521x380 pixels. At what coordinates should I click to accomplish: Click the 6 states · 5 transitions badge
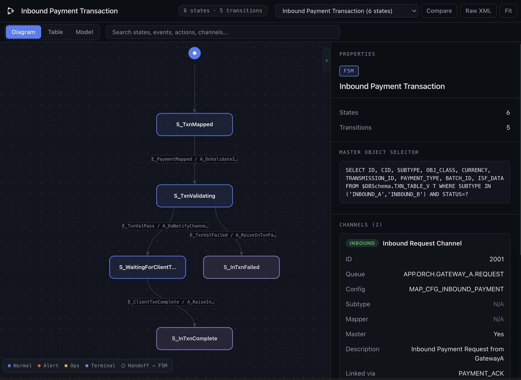(223, 11)
